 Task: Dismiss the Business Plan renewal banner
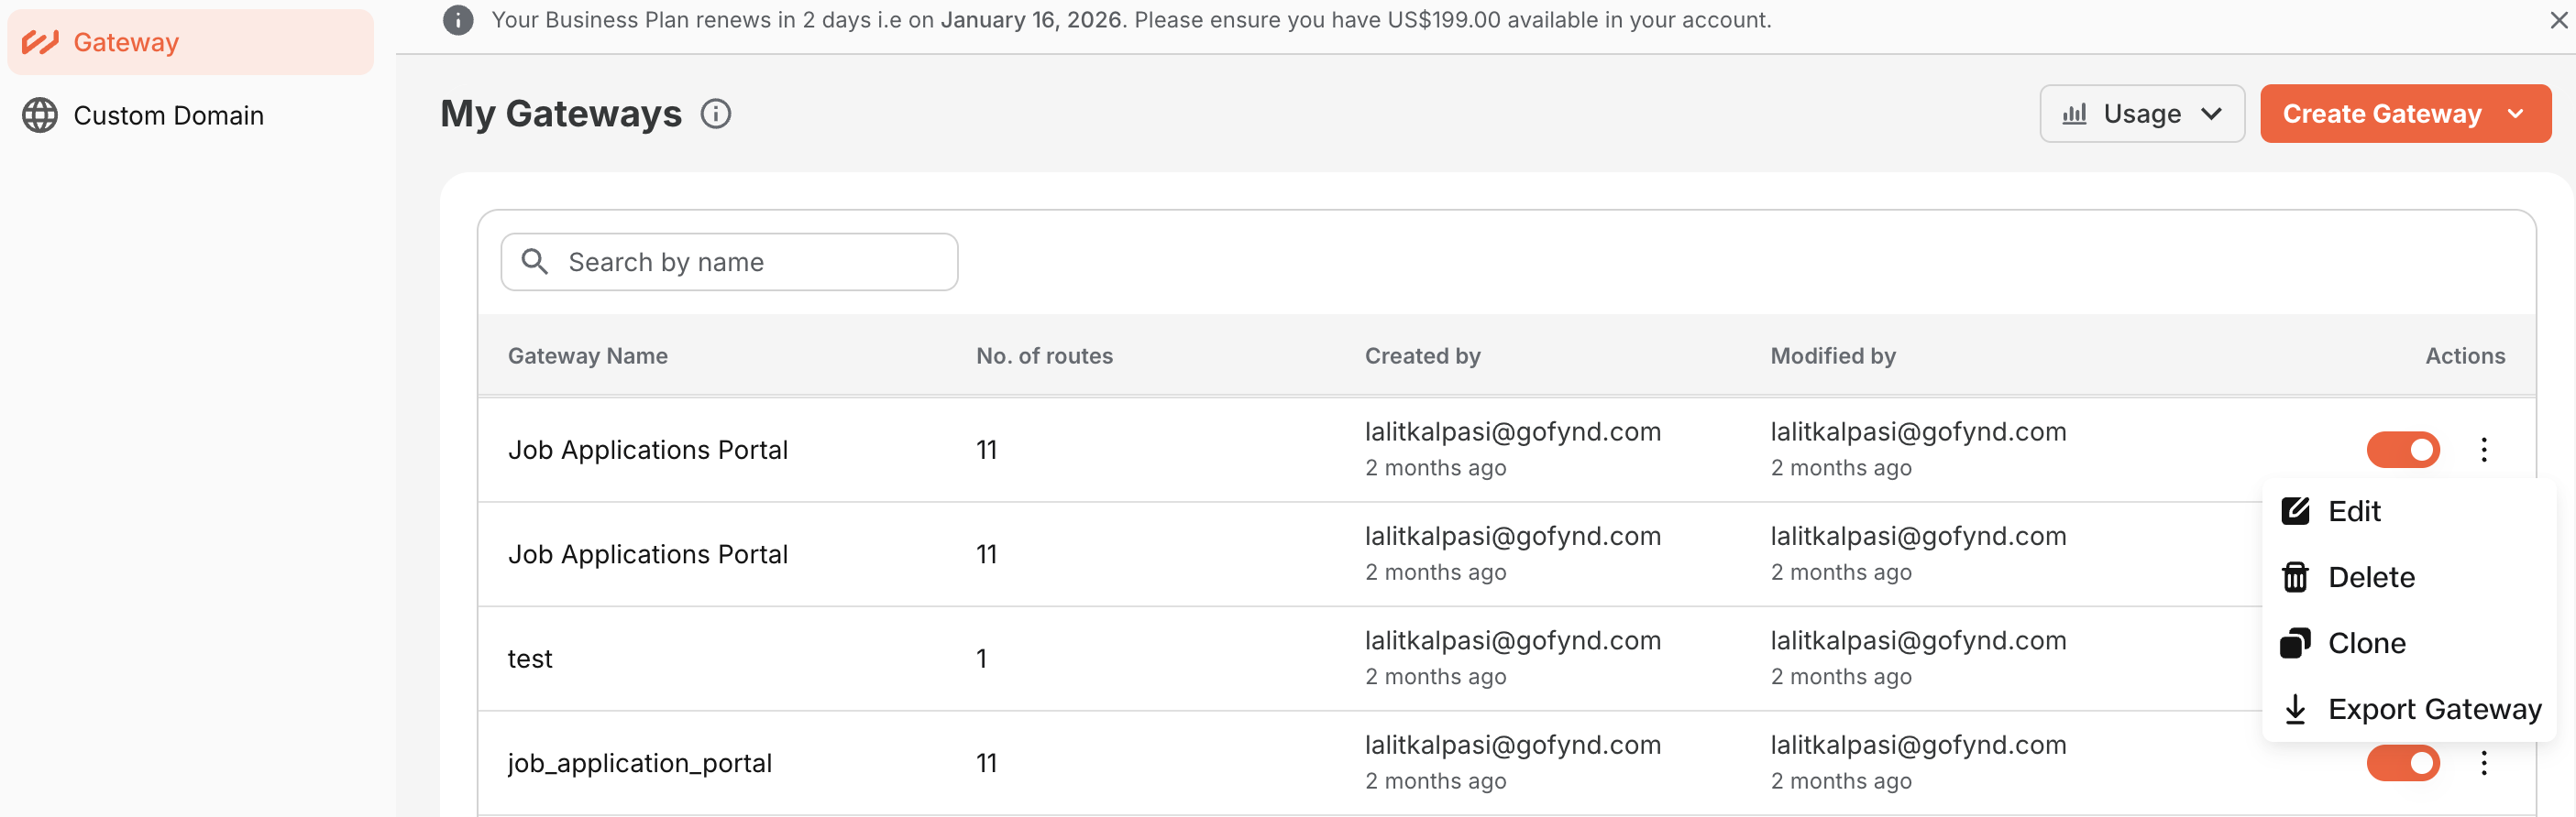[2558, 20]
